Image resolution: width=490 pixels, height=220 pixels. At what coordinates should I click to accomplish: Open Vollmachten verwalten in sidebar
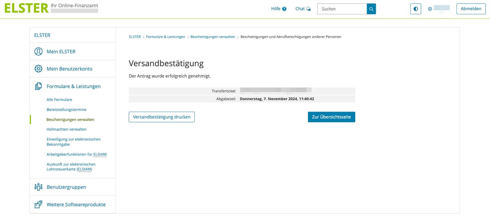point(67,129)
